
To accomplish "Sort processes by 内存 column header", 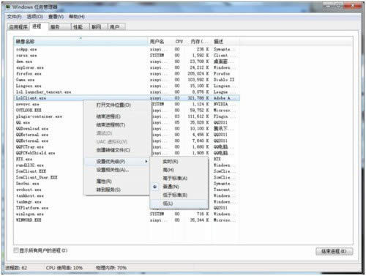I will tap(199, 42).
